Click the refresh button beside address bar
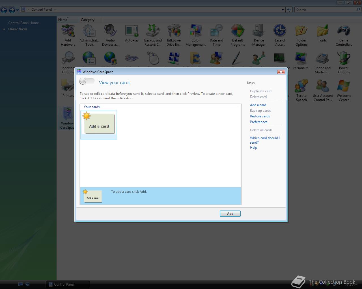This screenshot has height=289, width=362. 289,10
